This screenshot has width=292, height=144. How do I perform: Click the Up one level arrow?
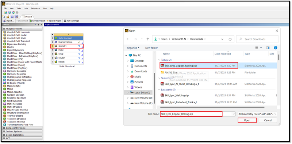(x=148, y=39)
